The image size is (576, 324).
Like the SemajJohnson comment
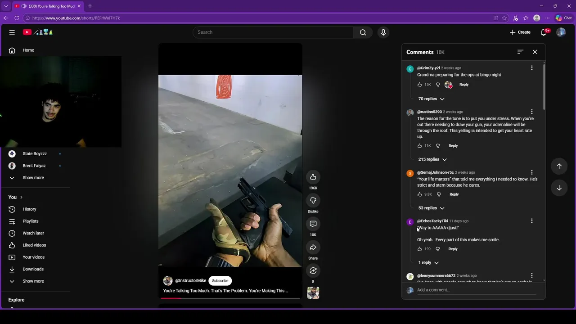420,194
